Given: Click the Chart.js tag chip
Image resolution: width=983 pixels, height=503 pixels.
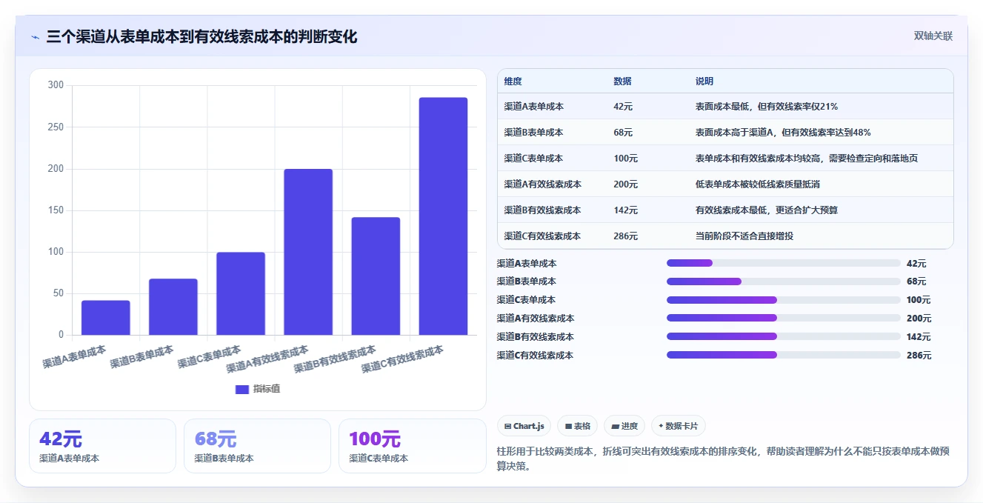Looking at the screenshot, I should (x=524, y=426).
